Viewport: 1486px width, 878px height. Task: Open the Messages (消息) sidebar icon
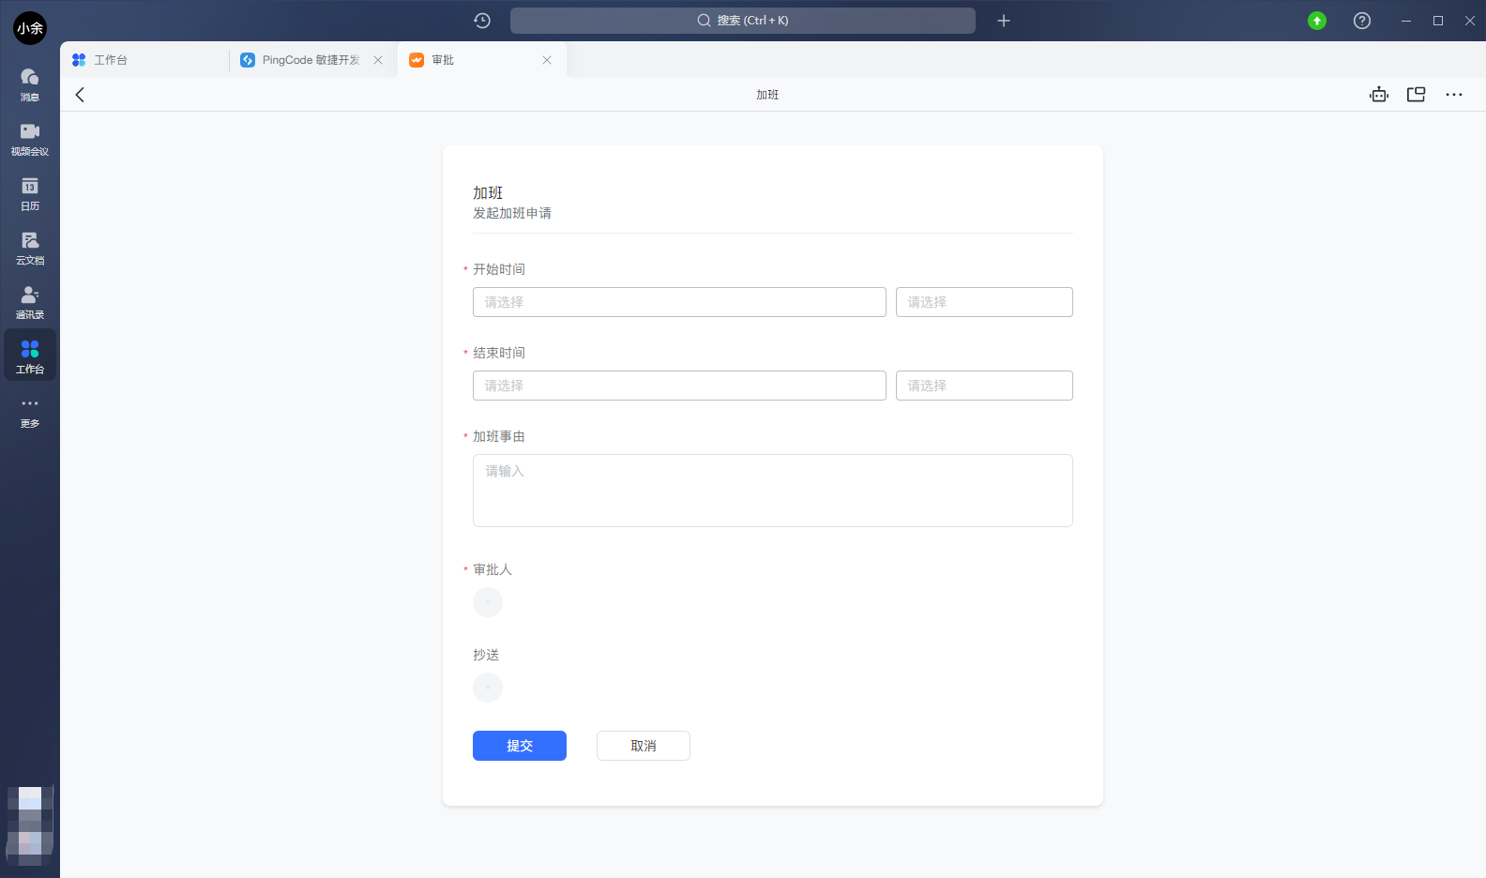click(x=30, y=83)
